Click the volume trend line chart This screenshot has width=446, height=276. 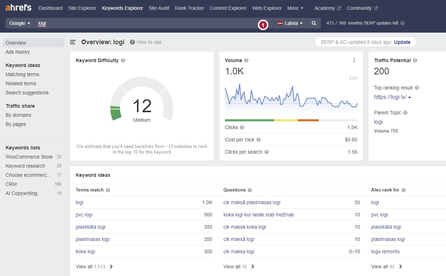(291, 96)
